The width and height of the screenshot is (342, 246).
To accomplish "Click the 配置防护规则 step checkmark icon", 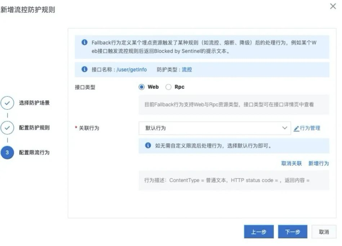I will [7, 128].
